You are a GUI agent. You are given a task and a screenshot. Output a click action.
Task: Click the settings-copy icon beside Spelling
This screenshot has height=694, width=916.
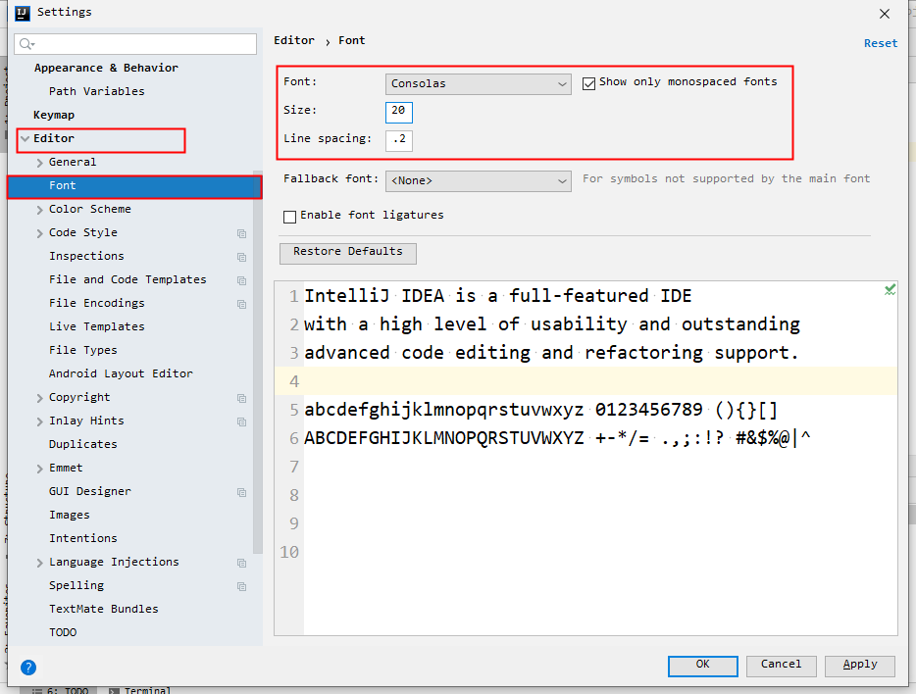[241, 586]
